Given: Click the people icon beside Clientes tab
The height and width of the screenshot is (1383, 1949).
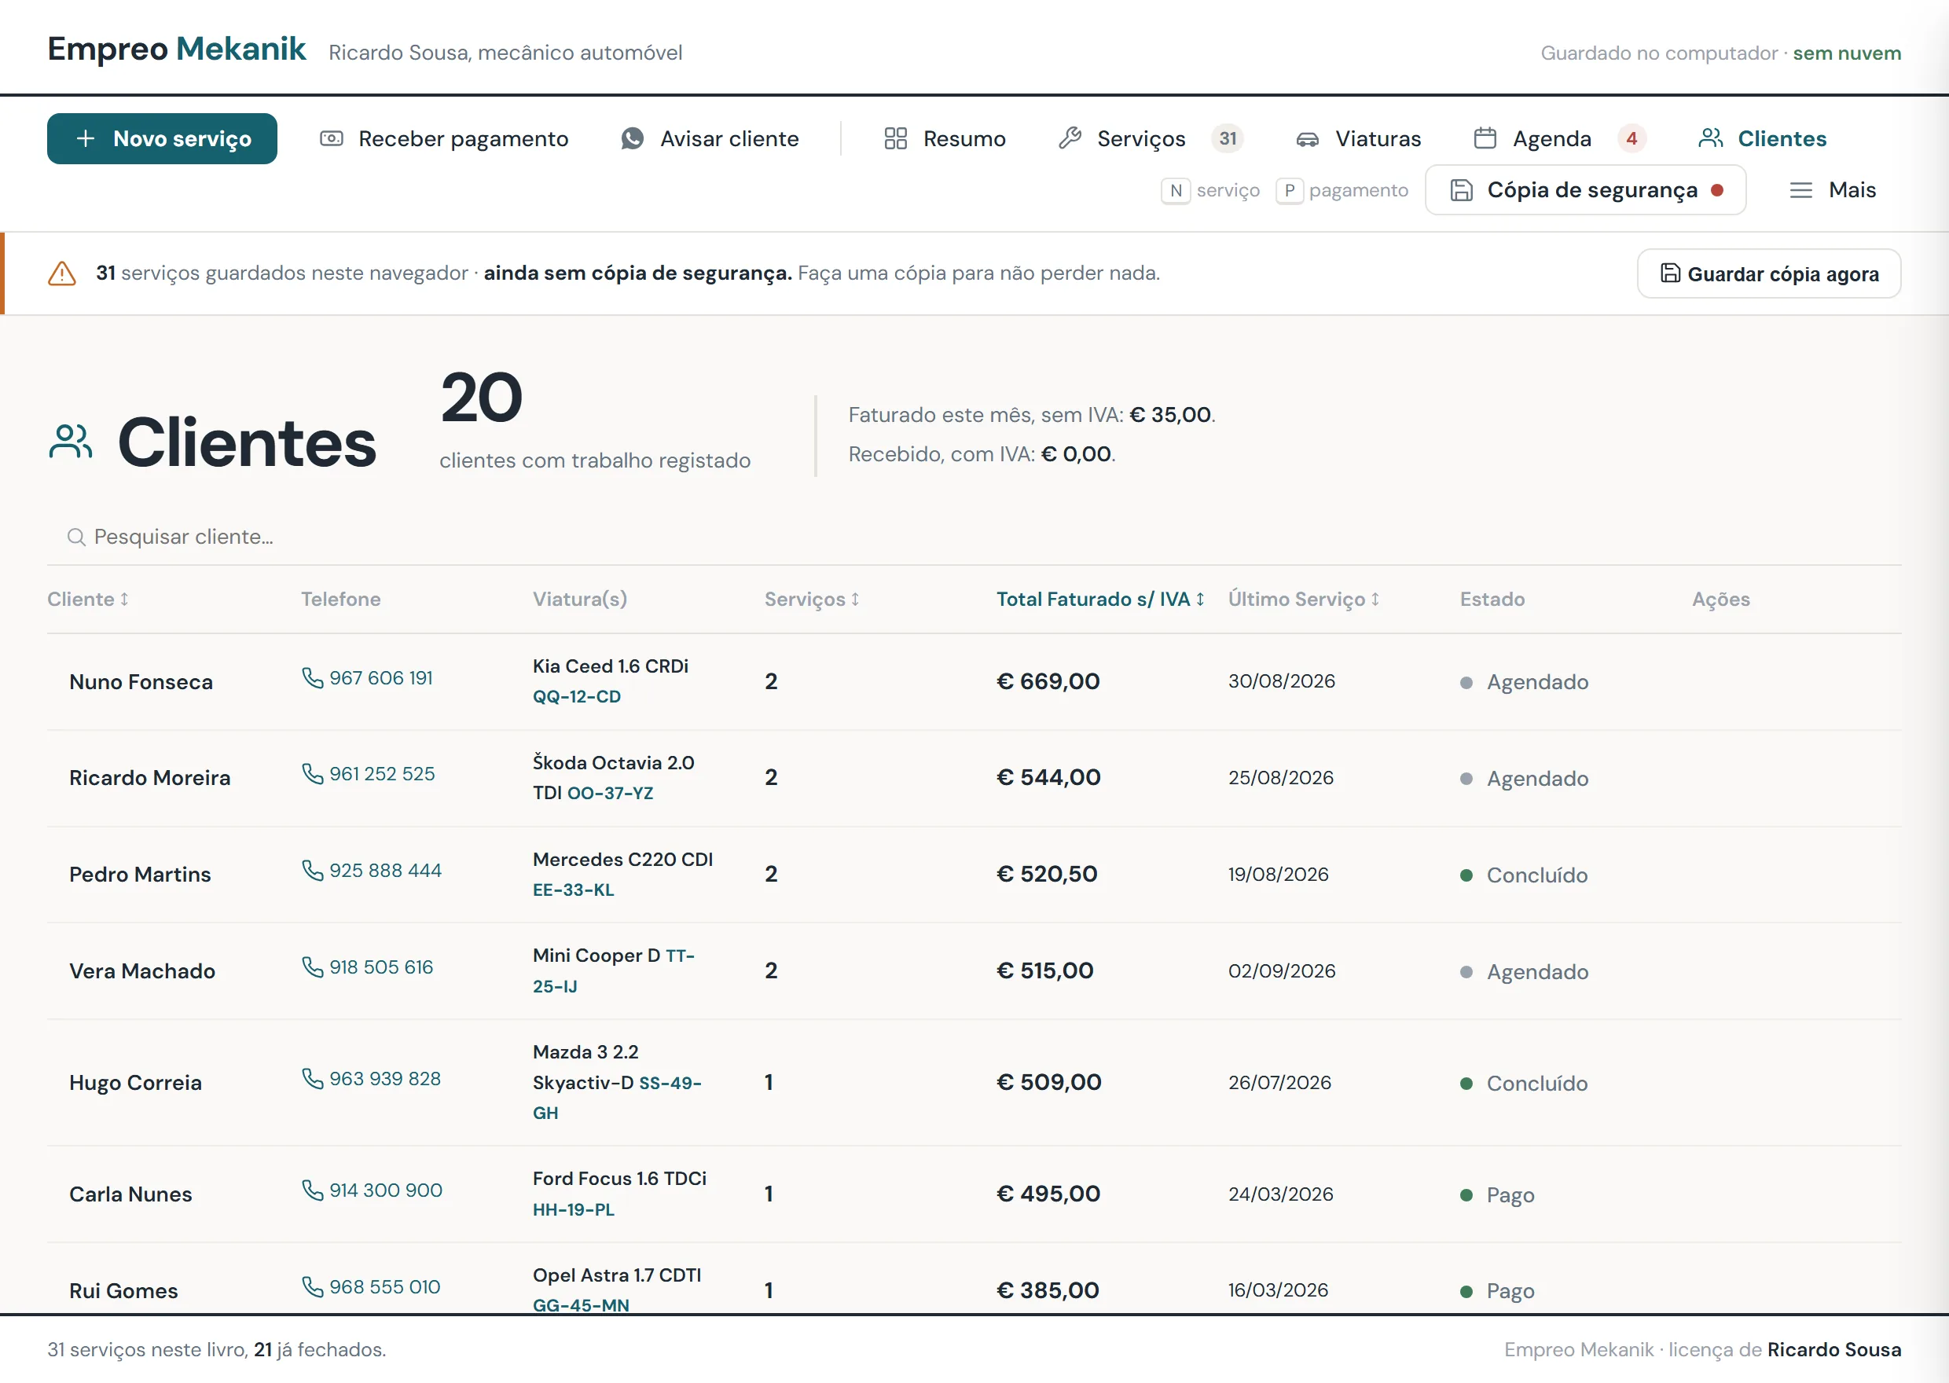Looking at the screenshot, I should (1710, 139).
